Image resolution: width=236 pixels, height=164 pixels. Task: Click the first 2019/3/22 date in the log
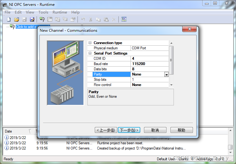(18, 137)
